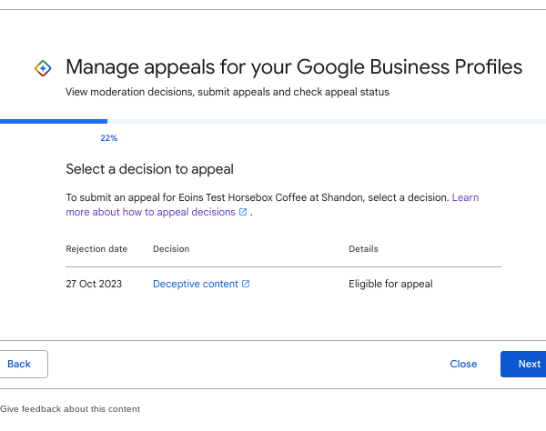Click the 'Eligible for appeal' status text
This screenshot has height=431, width=546.
click(x=390, y=284)
